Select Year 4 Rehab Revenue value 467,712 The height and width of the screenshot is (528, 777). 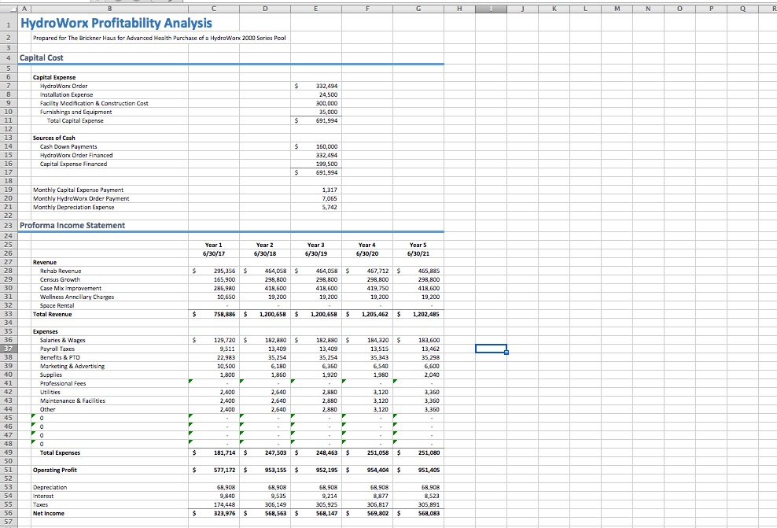coord(377,271)
